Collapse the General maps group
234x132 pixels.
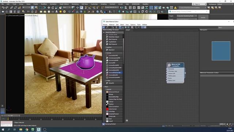tap(106, 89)
